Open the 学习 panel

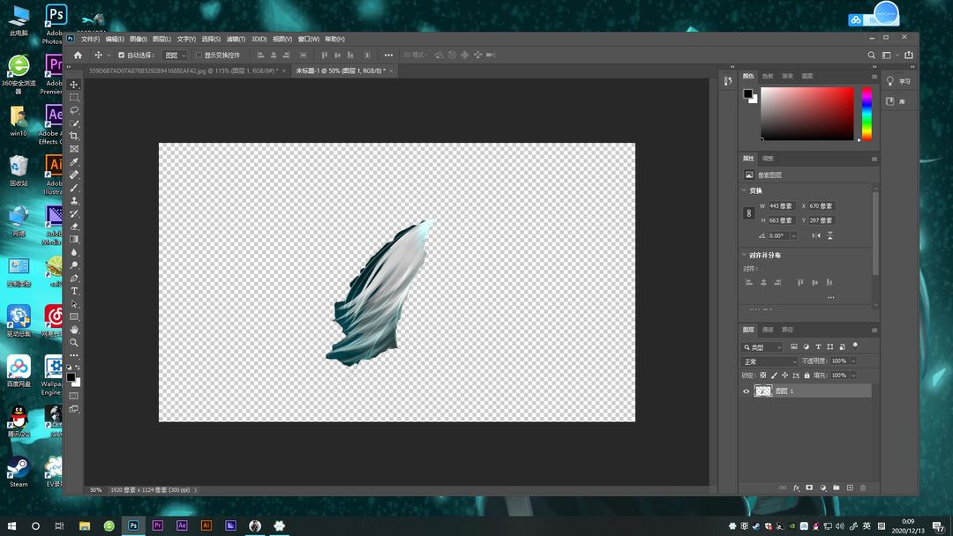point(899,81)
